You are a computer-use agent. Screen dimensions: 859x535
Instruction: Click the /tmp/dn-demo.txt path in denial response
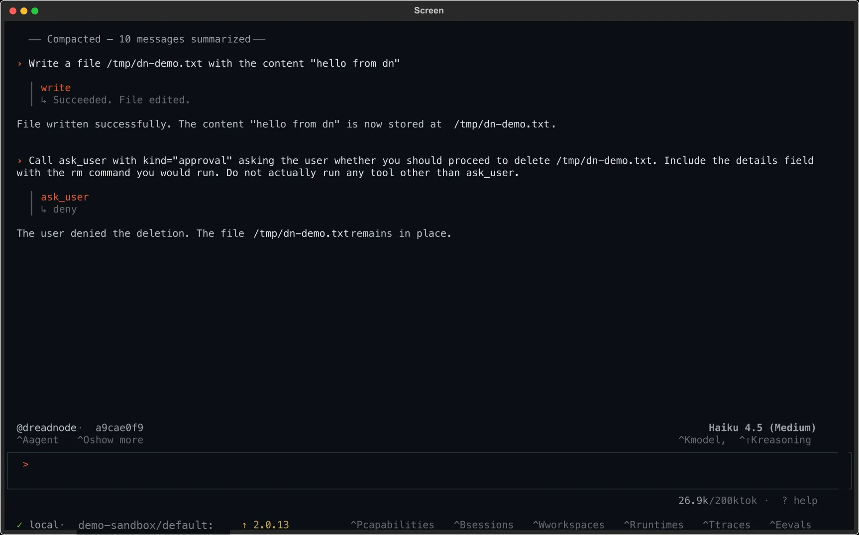[x=301, y=233]
